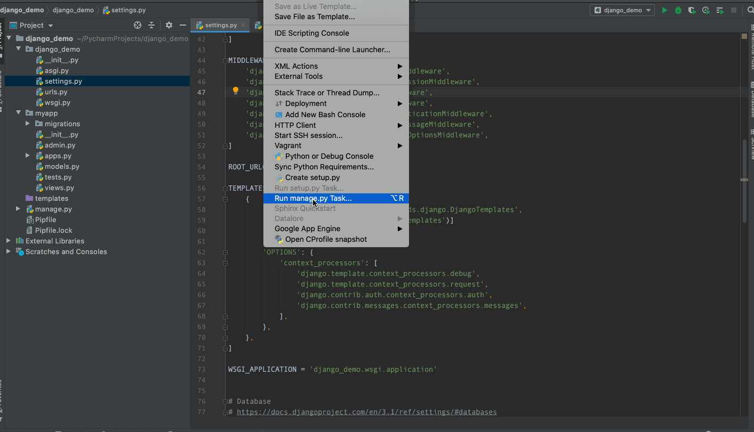Select IDE Scripting Console

[336, 33]
